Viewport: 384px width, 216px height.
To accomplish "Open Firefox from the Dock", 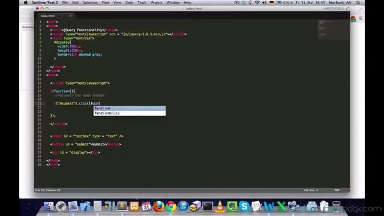I will (158, 206).
